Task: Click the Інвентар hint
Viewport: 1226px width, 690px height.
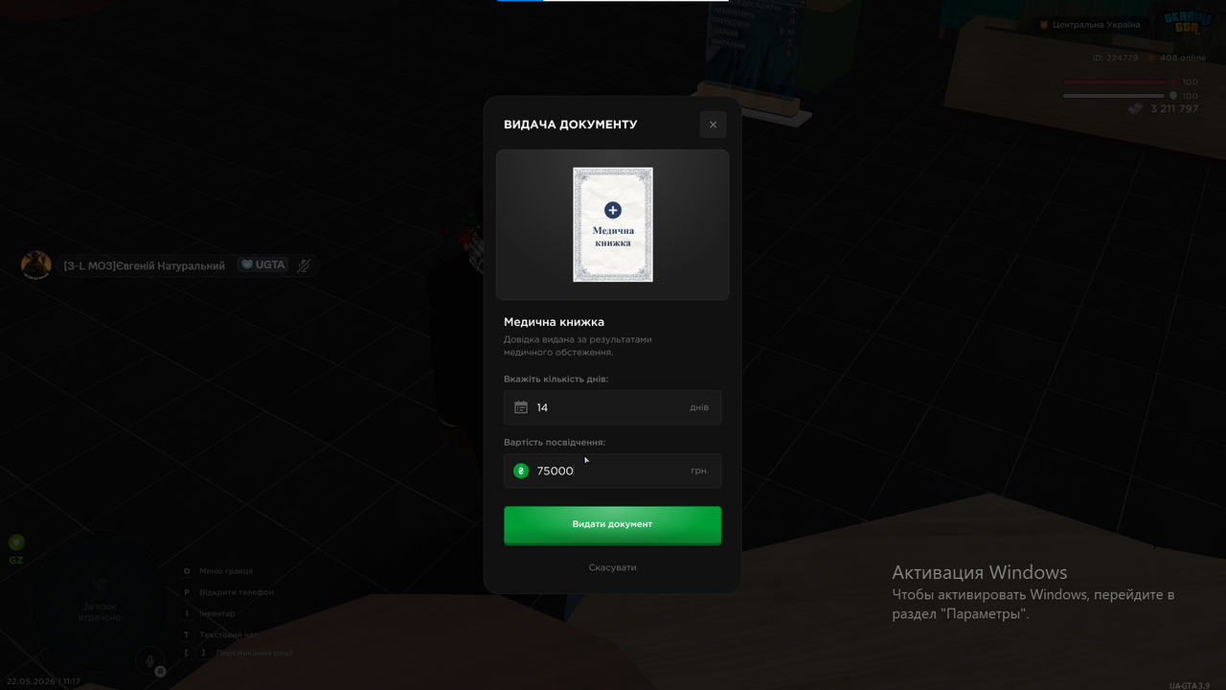Action: click(x=209, y=613)
